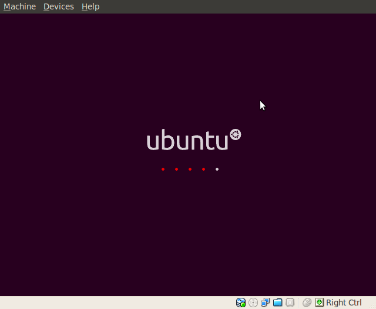Click the mouse integration status icon
The width and height of the screenshot is (376, 309).
tap(307, 303)
